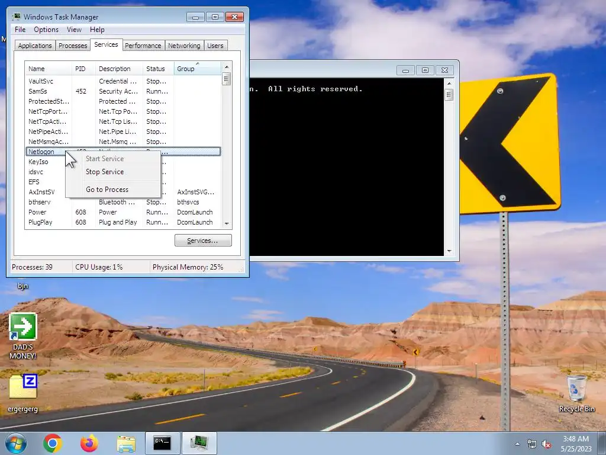The width and height of the screenshot is (606, 455).
Task: Sort services by PID column
Action: (x=83, y=69)
